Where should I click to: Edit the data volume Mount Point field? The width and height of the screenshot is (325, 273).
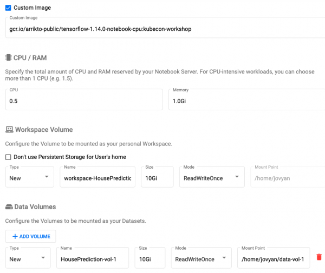tap(273, 259)
